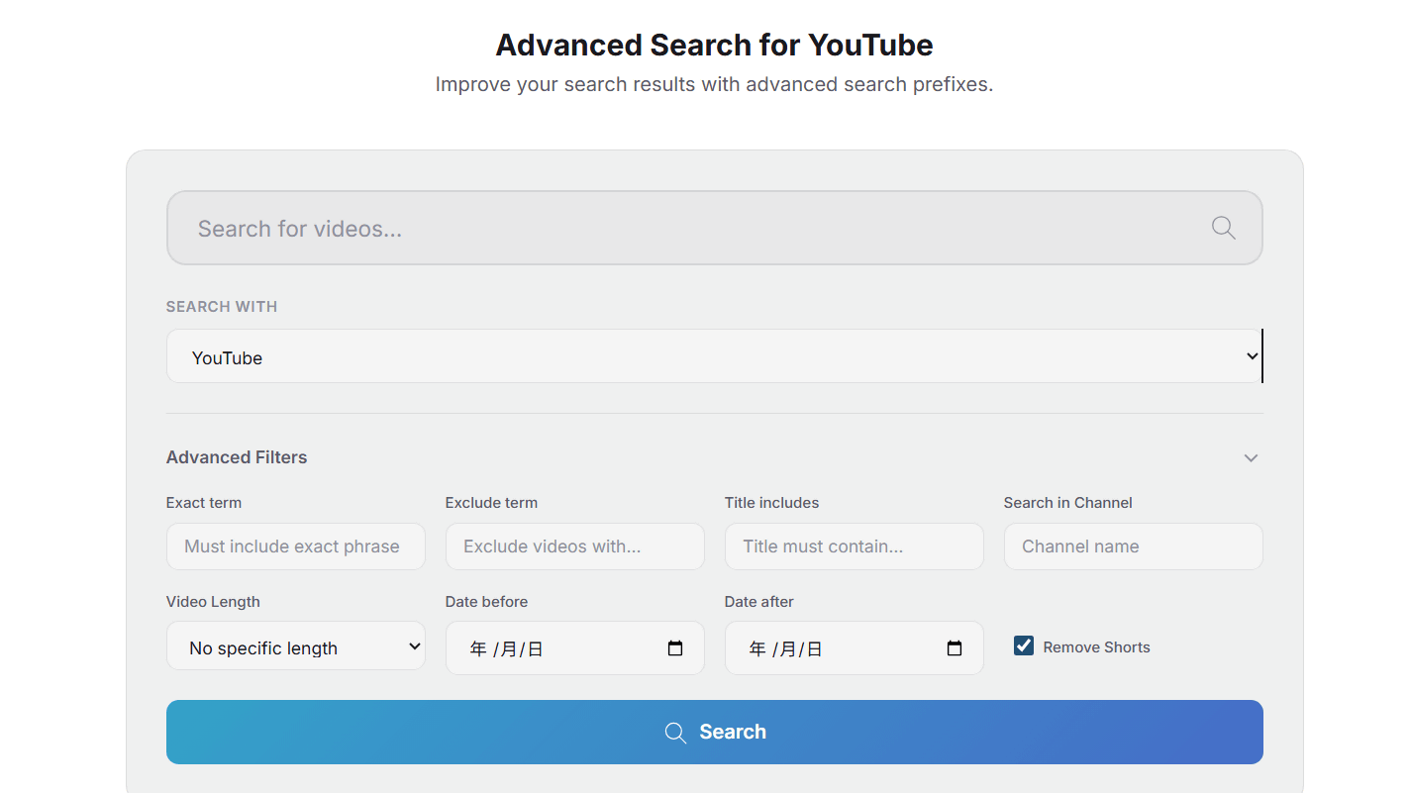Viewport: 1410px width, 793px height.
Task: Select the day segment in Date before
Action: [535, 649]
